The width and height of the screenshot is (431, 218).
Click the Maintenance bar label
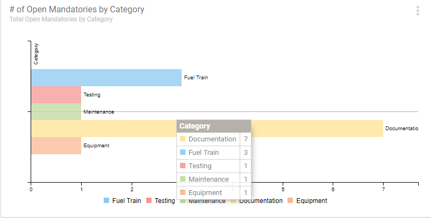click(99, 112)
